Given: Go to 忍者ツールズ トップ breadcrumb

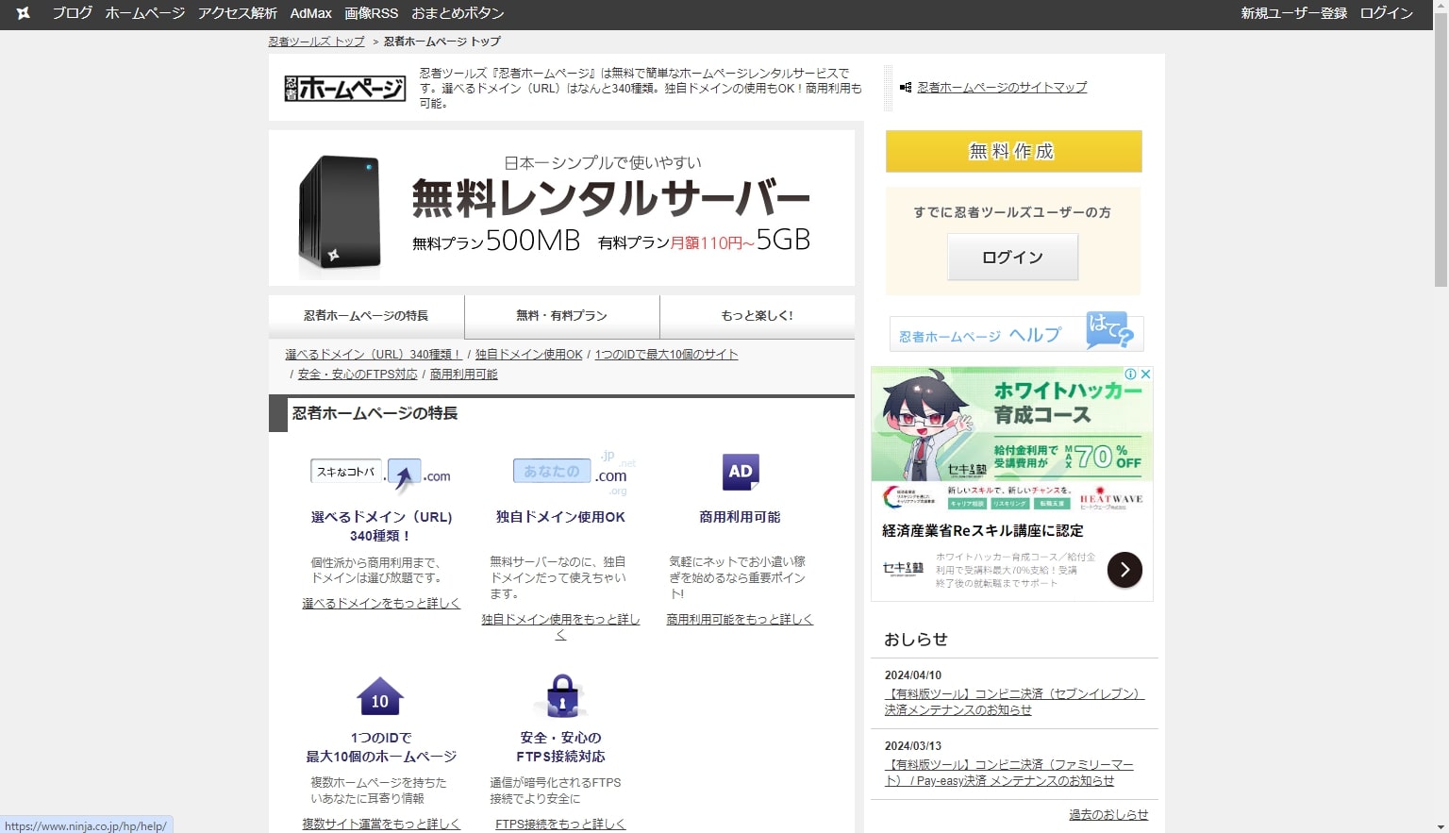Looking at the screenshot, I should click(x=316, y=42).
